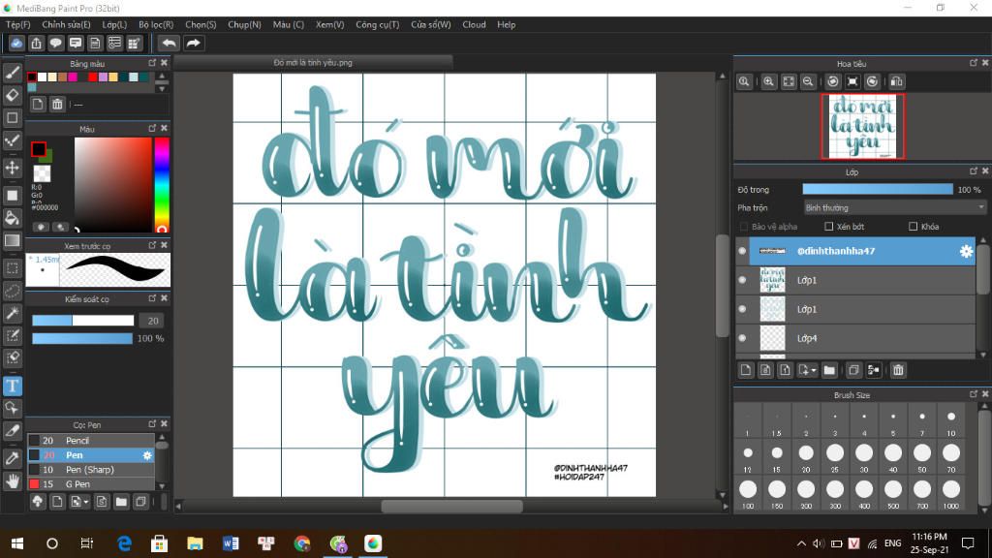The image size is (992, 558).
Task: Click the cloud save icon in toolbar
Action: [16, 43]
